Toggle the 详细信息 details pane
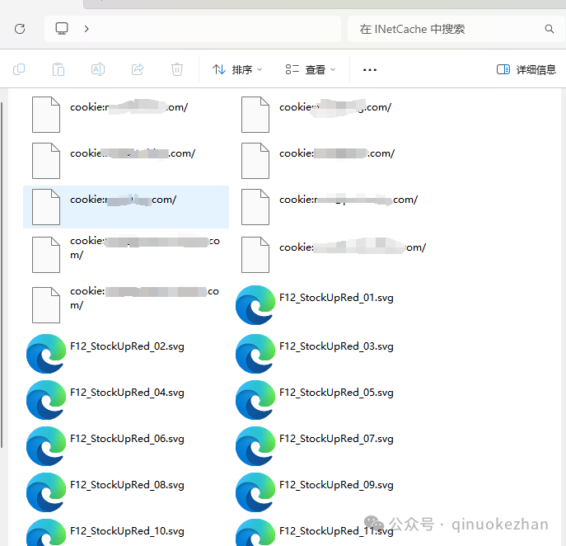The width and height of the screenshot is (566, 546). pos(526,69)
